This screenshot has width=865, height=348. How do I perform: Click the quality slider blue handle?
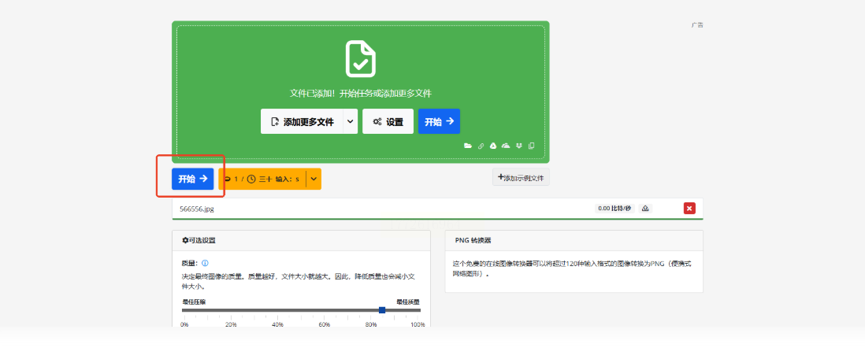click(x=382, y=310)
